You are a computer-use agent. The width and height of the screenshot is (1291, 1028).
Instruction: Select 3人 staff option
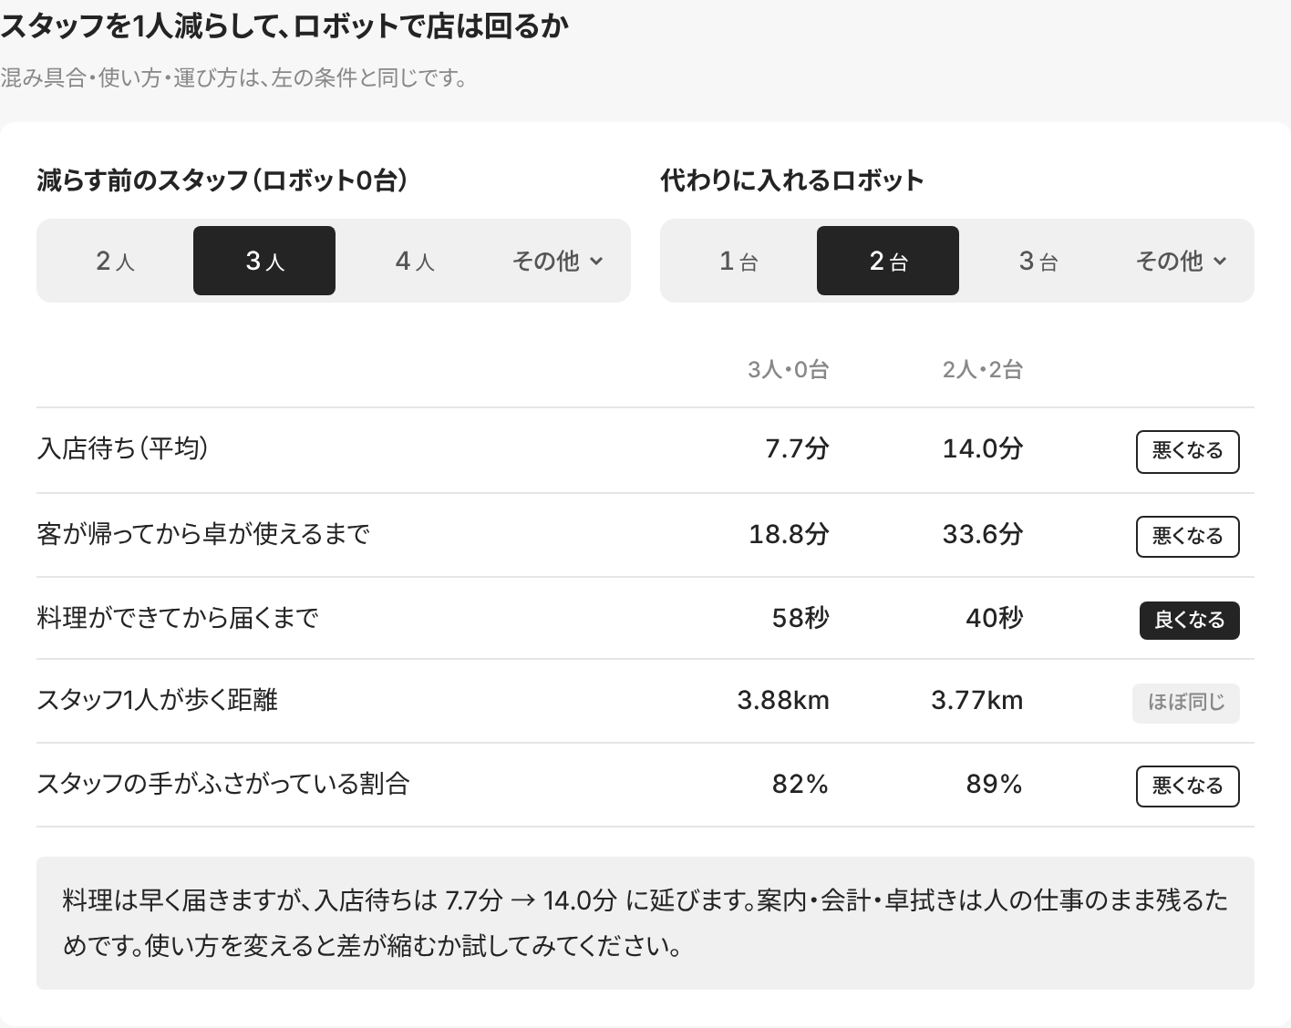point(264,261)
